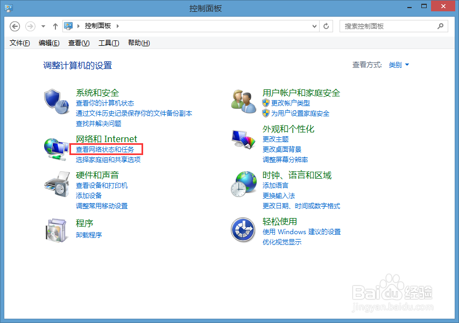
Task: Click 查看你的计算机状态 link
Action: point(105,103)
